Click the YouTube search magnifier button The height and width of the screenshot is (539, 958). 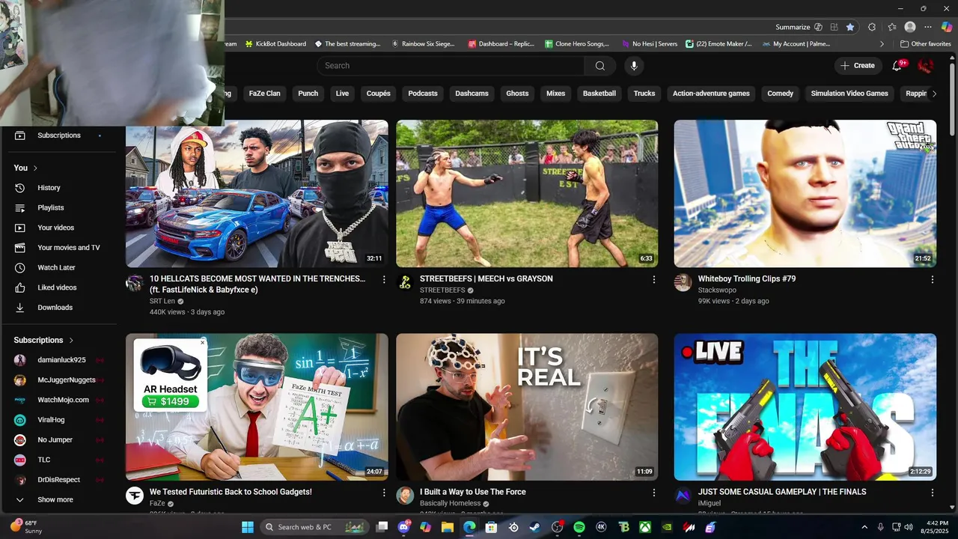tap(599, 66)
